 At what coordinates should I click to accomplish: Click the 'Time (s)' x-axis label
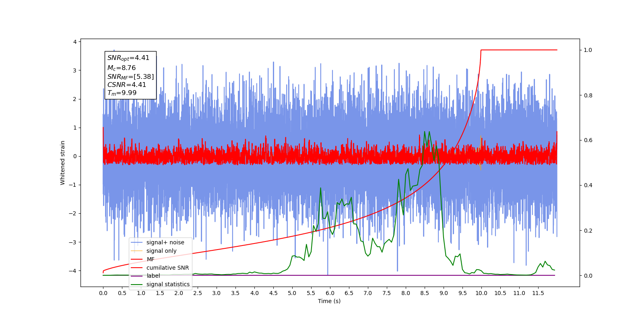pyautogui.click(x=329, y=301)
